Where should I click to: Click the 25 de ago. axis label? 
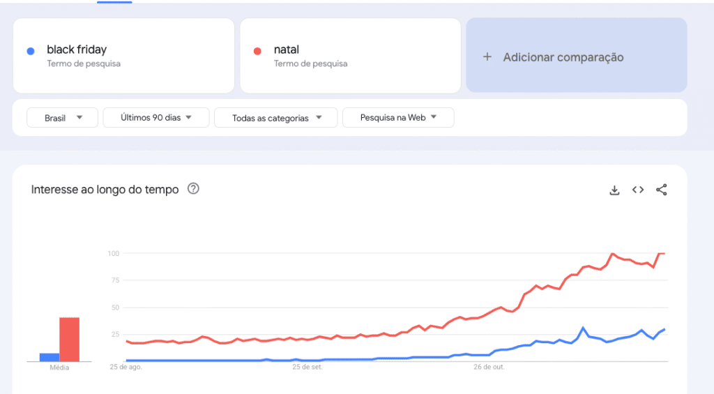[126, 366]
